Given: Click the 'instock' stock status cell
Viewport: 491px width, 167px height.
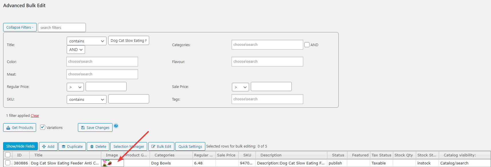Looking at the screenshot, I should pos(427,163).
